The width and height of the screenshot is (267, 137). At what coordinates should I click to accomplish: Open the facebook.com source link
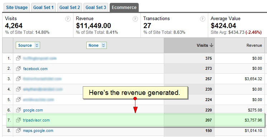(x=35, y=69)
